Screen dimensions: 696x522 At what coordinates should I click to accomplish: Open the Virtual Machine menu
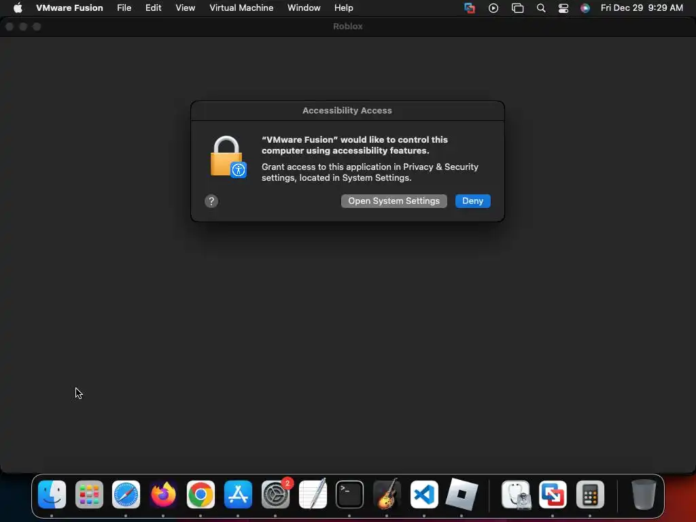(x=241, y=8)
